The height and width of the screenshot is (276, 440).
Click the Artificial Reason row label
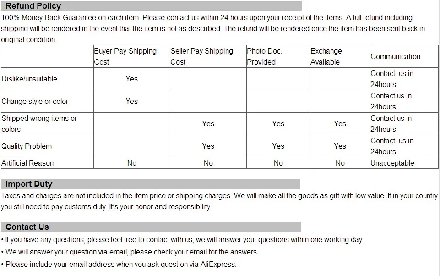pos(27,163)
